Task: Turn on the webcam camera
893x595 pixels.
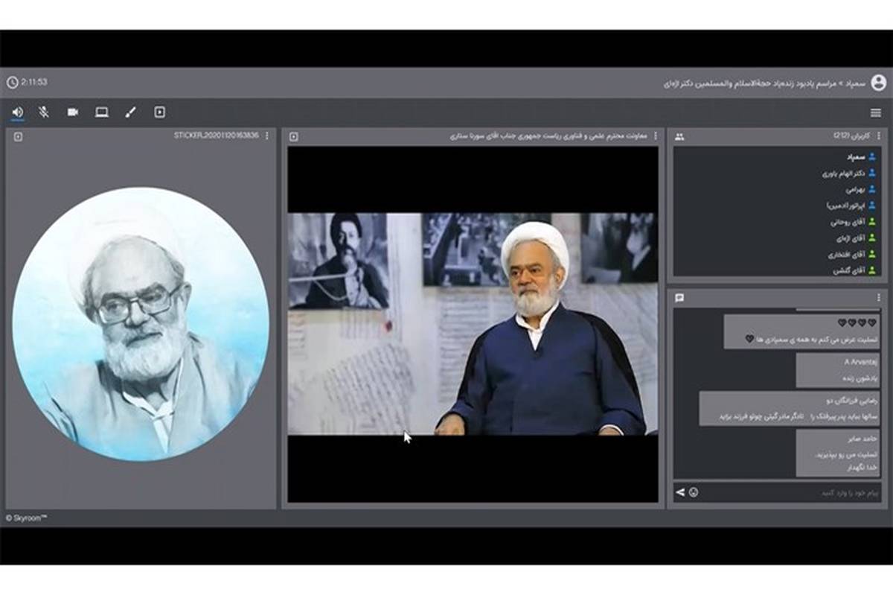Action: (x=73, y=112)
